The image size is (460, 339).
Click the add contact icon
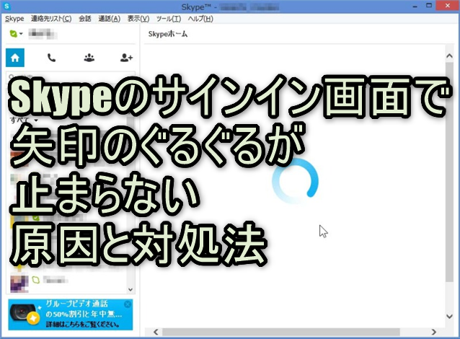(126, 58)
